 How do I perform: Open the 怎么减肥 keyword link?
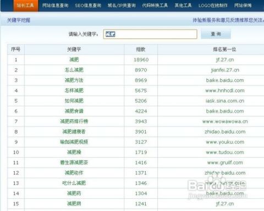point(74,70)
